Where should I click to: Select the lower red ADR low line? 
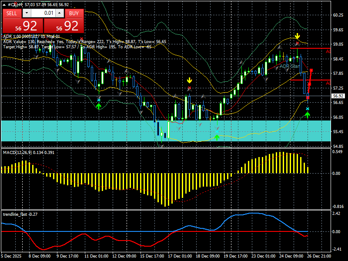click(x=310, y=80)
